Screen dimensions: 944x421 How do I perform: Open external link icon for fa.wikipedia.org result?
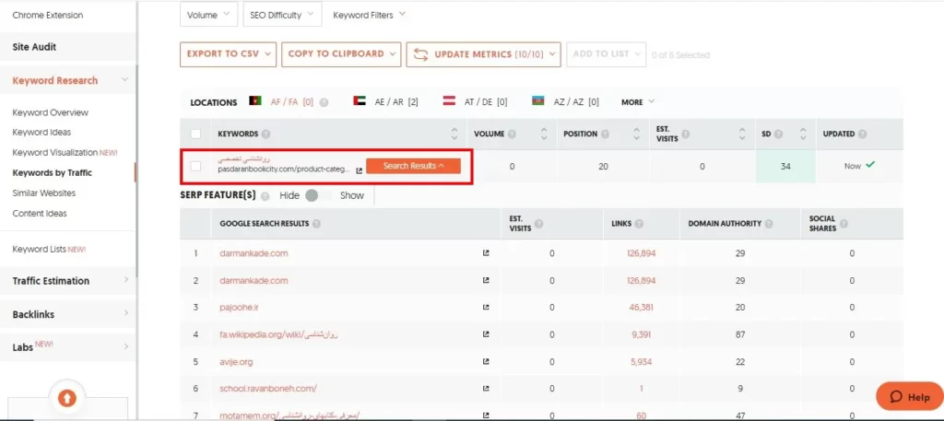486,334
